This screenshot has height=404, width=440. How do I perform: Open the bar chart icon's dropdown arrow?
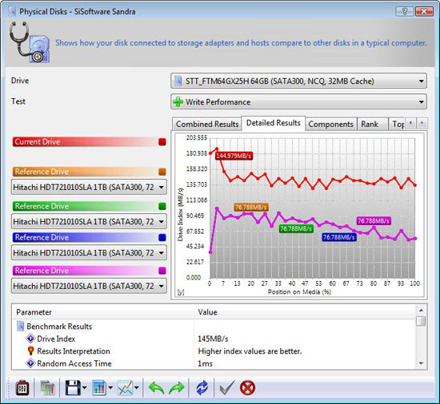pyautogui.click(x=110, y=388)
